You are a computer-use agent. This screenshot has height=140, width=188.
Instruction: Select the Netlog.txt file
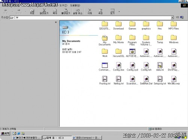(x=118, y=80)
